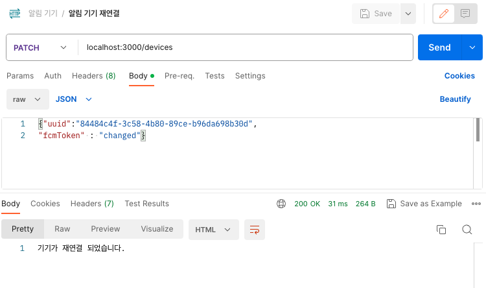Screen dimensions: 486x288
Task: Select the Visualize response view
Action: (x=157, y=229)
